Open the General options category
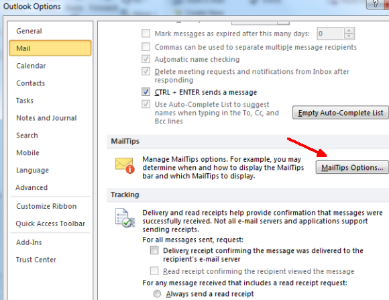Screen dimensions: 389x300 (29, 31)
